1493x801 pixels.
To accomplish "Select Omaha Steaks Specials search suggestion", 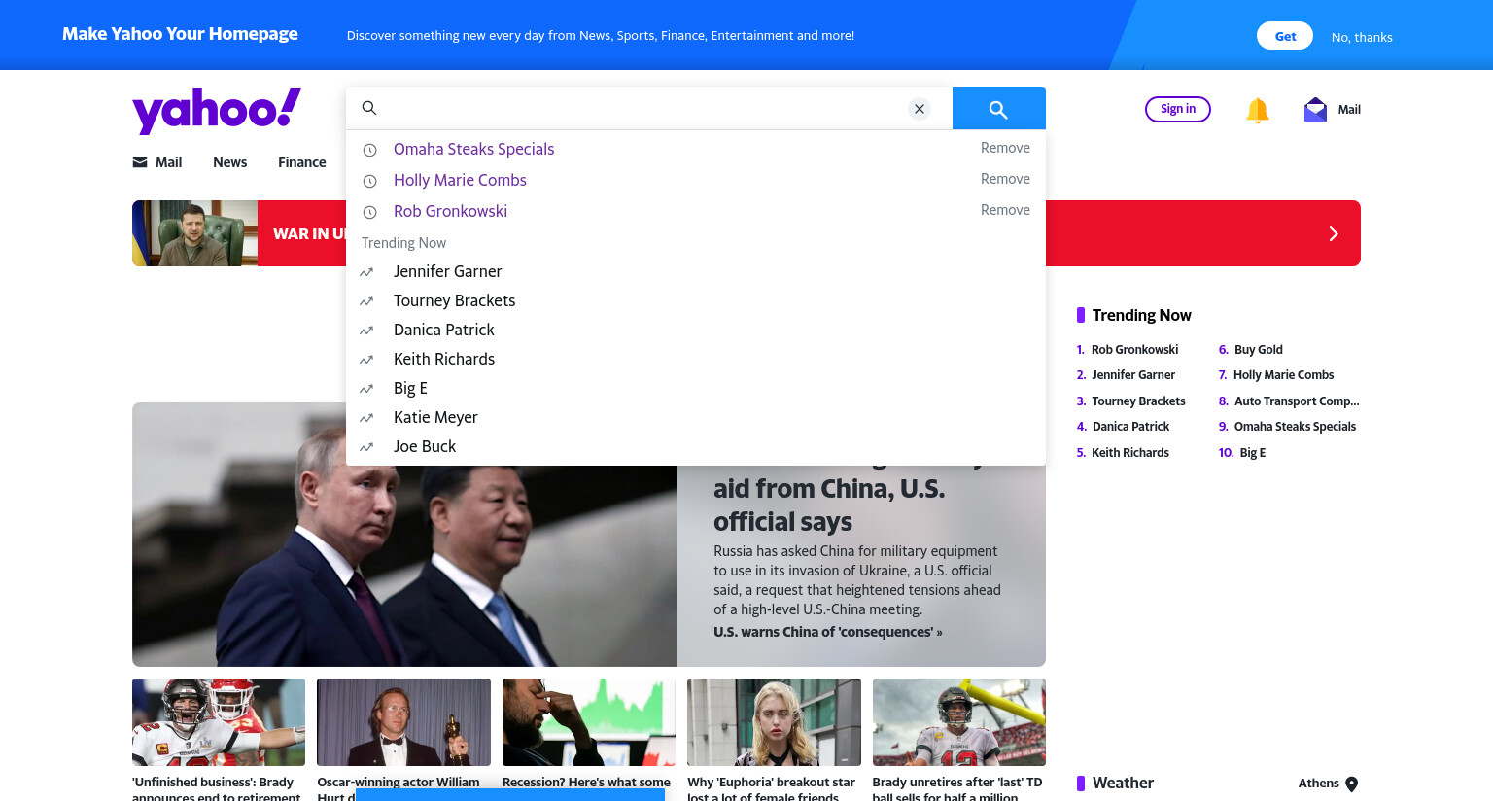I will [473, 149].
